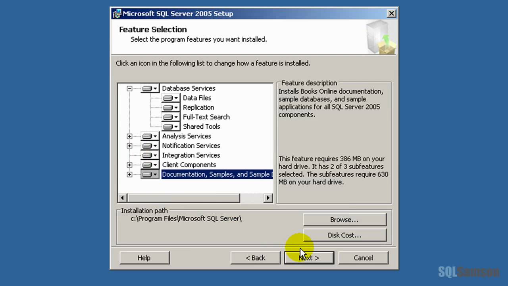Open the Shared Tools feature install dropdown
The height and width of the screenshot is (286, 508).
[171, 126]
